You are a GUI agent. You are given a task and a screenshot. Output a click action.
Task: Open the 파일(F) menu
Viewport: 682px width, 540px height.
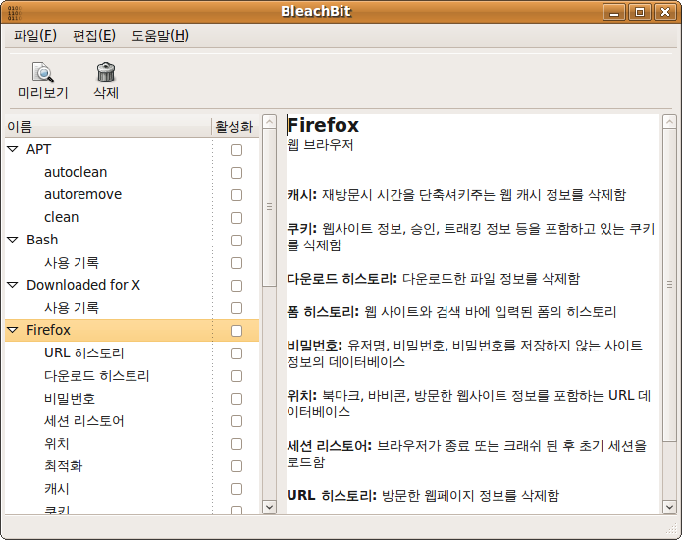pos(34,35)
